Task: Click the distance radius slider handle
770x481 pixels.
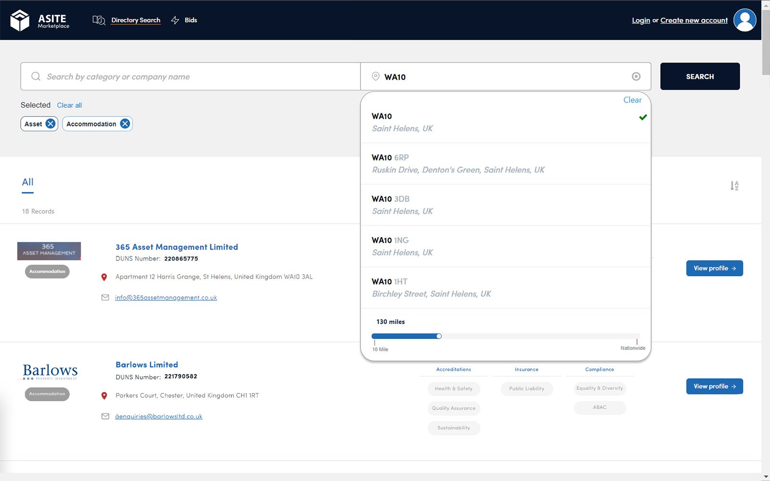Action: (439, 336)
